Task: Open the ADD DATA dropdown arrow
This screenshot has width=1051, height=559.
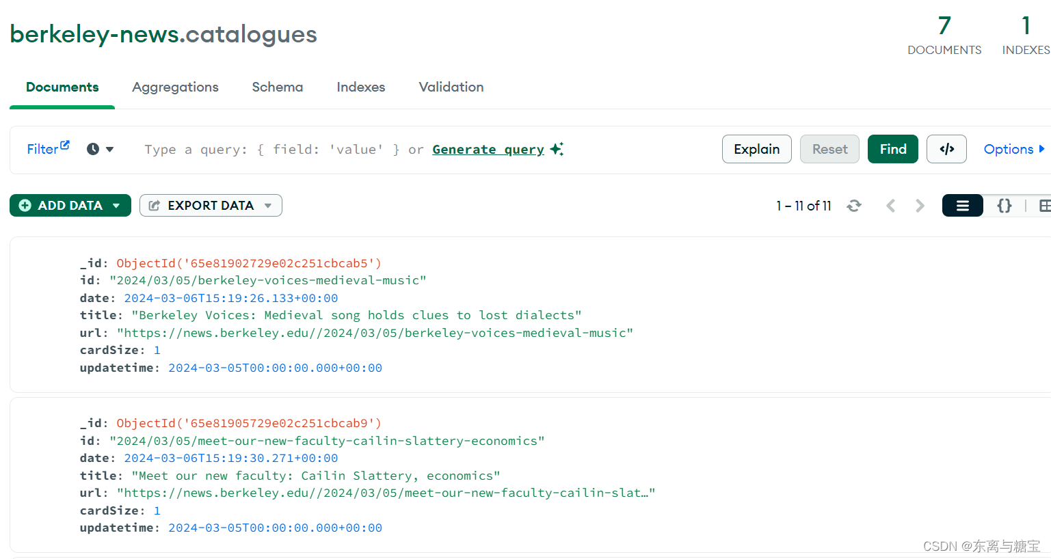Action: [116, 206]
